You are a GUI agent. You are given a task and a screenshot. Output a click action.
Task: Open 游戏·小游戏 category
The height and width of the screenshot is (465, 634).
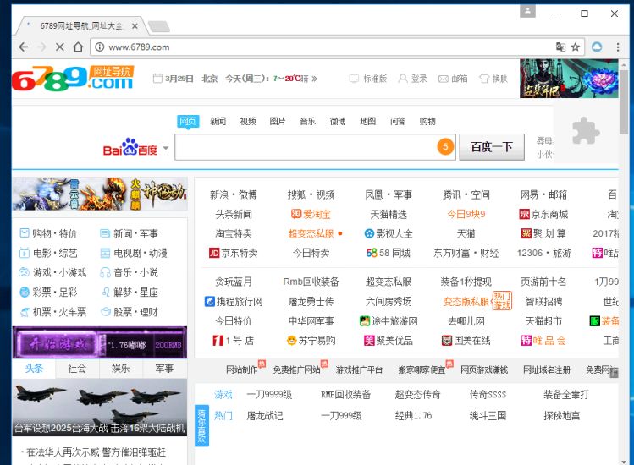pyautogui.click(x=53, y=273)
